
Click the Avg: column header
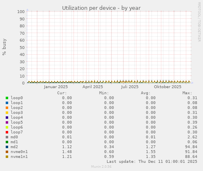146,93
